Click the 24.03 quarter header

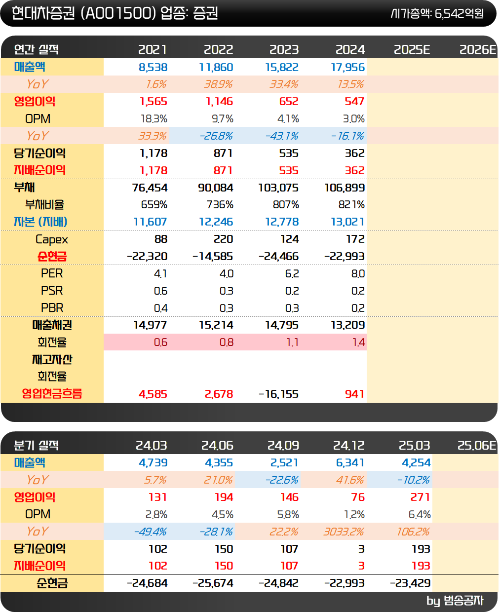[152, 445]
